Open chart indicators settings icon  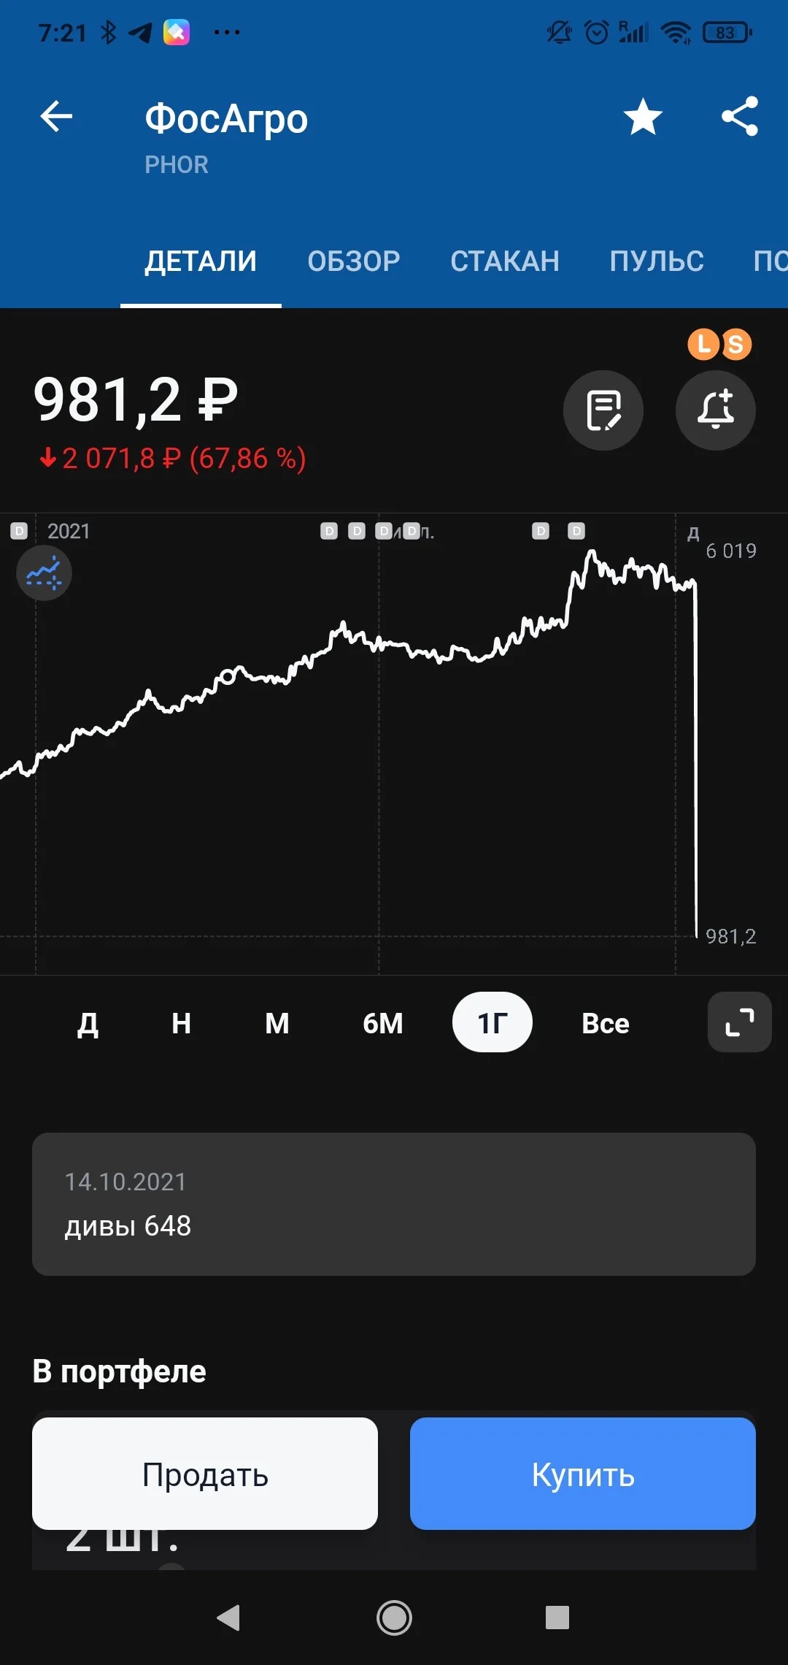point(44,573)
